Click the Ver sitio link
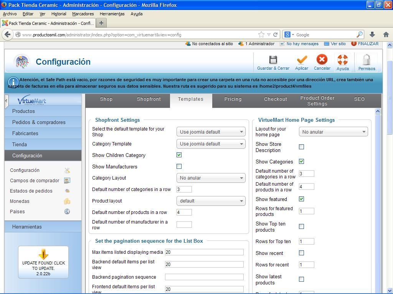This screenshot has height=294, width=393. pos(338,44)
